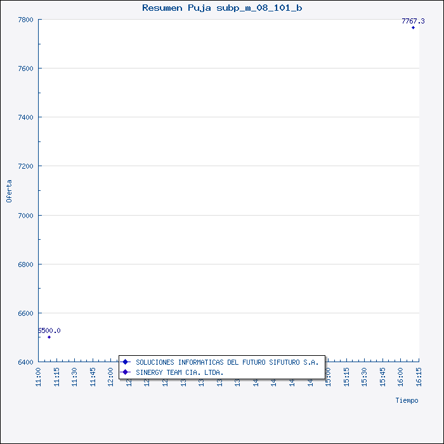This screenshot has height=444, width=444.
Task: Click the SOLUCIONES INFORMATICAS legend diamond marker
Action: 126,362
